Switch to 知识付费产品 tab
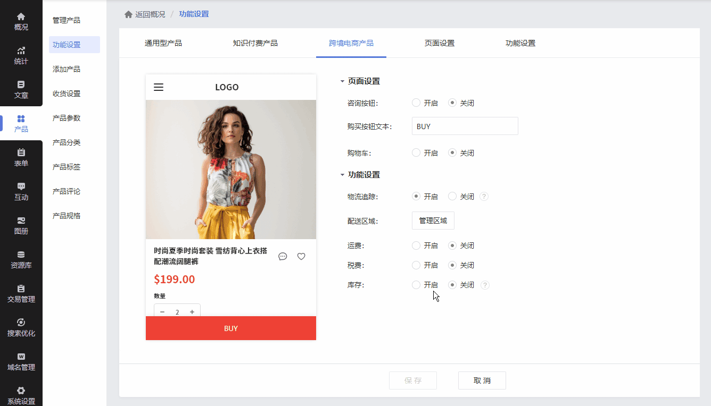Screen dimensions: 711x406 pos(255,43)
